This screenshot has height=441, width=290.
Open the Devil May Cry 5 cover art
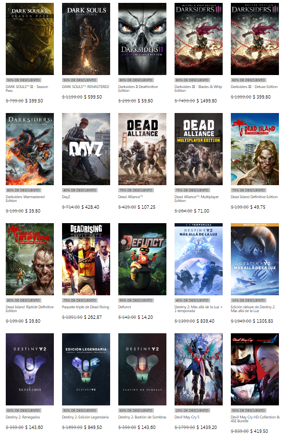199,369
